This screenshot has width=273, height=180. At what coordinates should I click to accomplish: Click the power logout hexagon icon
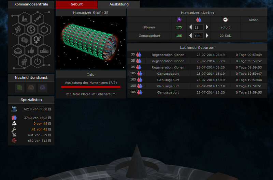point(38,62)
